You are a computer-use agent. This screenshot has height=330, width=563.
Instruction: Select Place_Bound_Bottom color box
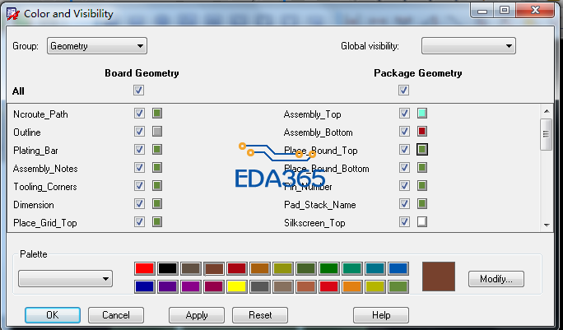click(x=422, y=167)
